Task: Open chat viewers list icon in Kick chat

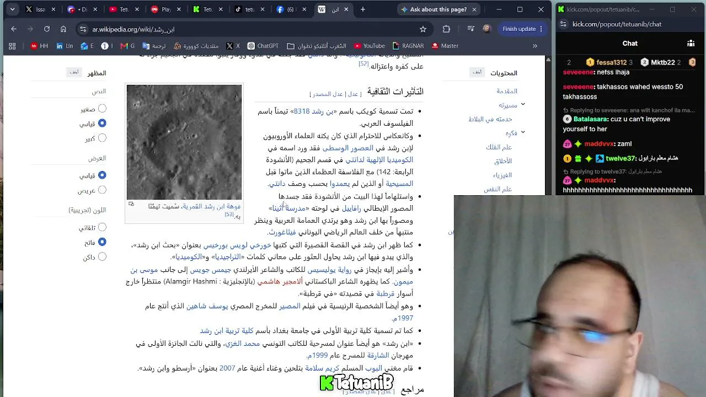Action: (691, 43)
